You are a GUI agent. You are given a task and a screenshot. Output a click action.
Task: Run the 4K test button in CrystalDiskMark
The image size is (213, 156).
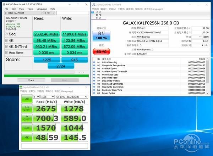point(27,138)
